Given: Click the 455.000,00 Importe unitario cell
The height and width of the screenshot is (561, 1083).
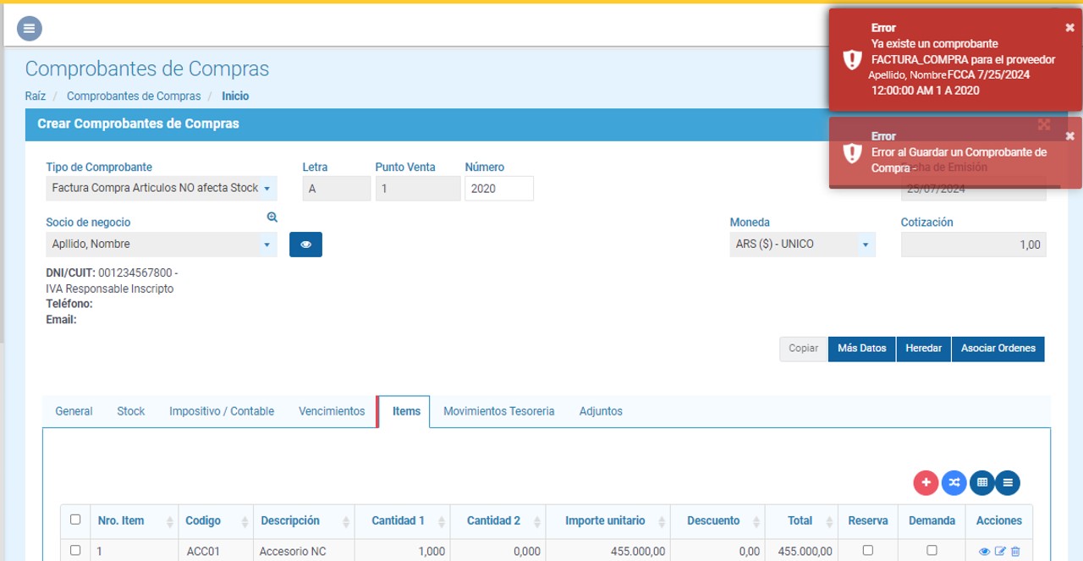Looking at the screenshot, I should (607, 551).
